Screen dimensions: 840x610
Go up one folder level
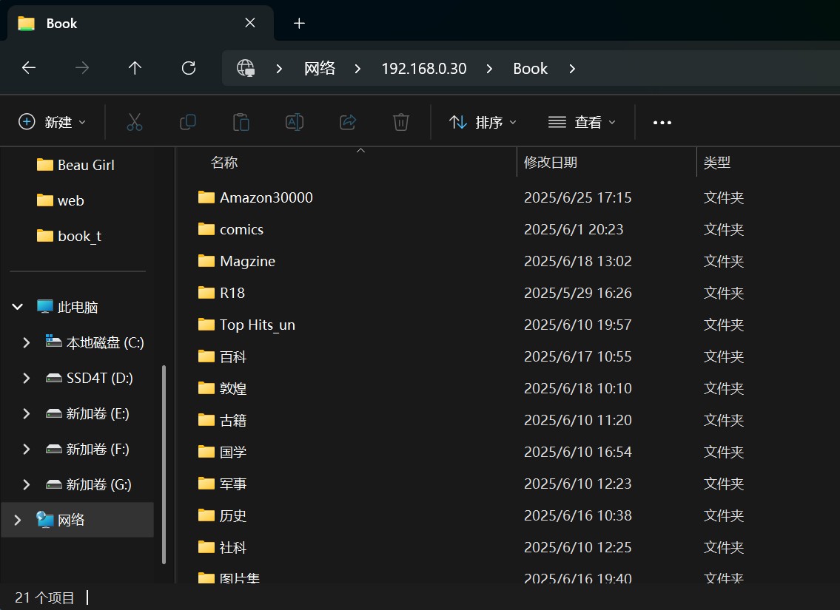coord(135,68)
